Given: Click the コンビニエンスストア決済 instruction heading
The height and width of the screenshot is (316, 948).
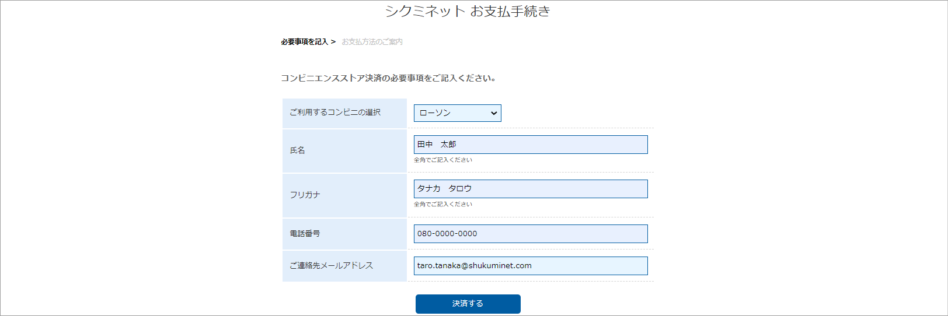Looking at the screenshot, I should (x=388, y=78).
